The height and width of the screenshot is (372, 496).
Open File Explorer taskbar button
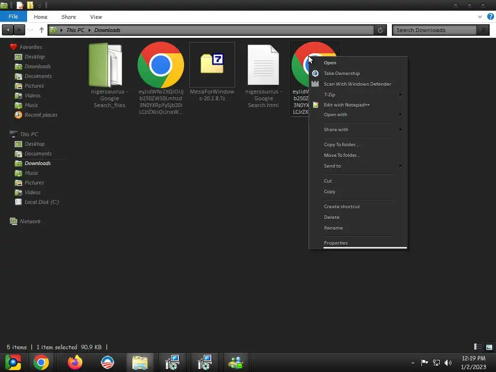click(x=140, y=362)
